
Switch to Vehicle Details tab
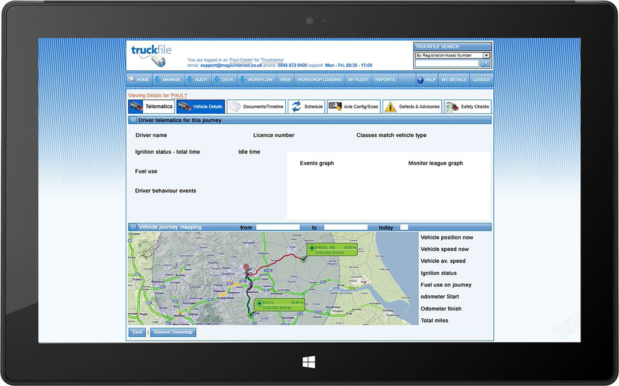[201, 106]
